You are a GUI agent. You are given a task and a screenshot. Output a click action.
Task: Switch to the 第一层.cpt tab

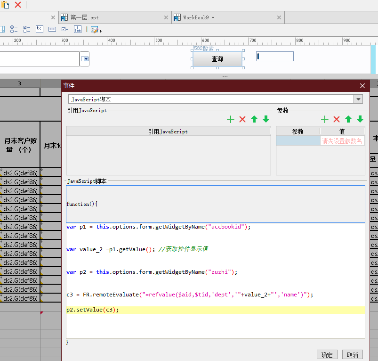click(85, 17)
